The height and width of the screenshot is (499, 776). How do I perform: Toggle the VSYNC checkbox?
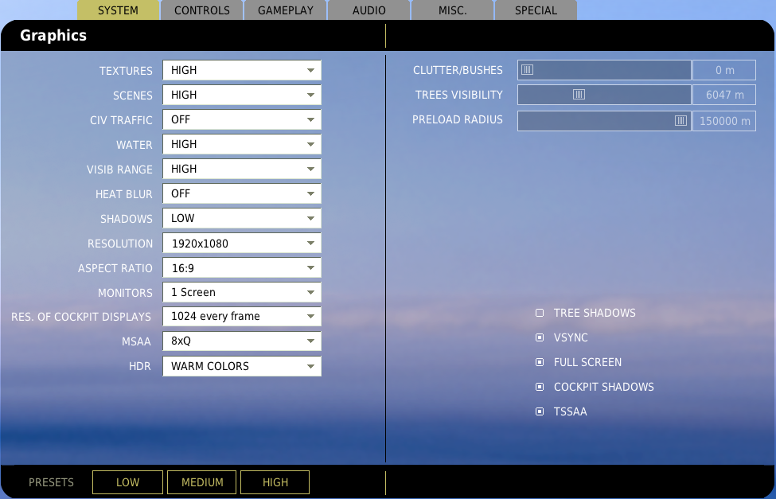540,337
